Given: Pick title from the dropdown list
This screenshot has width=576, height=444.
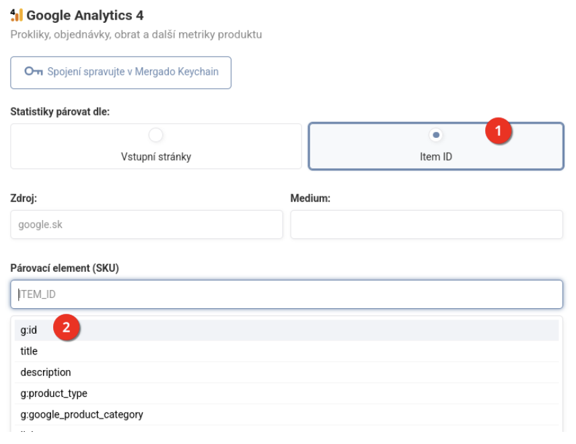Looking at the screenshot, I should [29, 351].
